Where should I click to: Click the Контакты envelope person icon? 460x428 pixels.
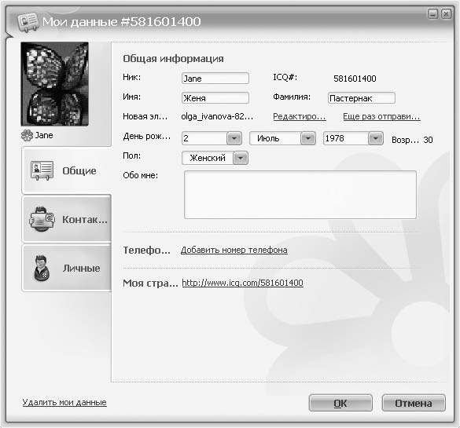pyautogui.click(x=42, y=219)
